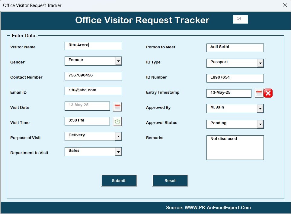Select the Approval Status combo showing Pending
The height and width of the screenshot is (214, 291).
click(x=235, y=124)
